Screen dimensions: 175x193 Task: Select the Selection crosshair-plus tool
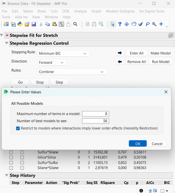click(127, 24)
